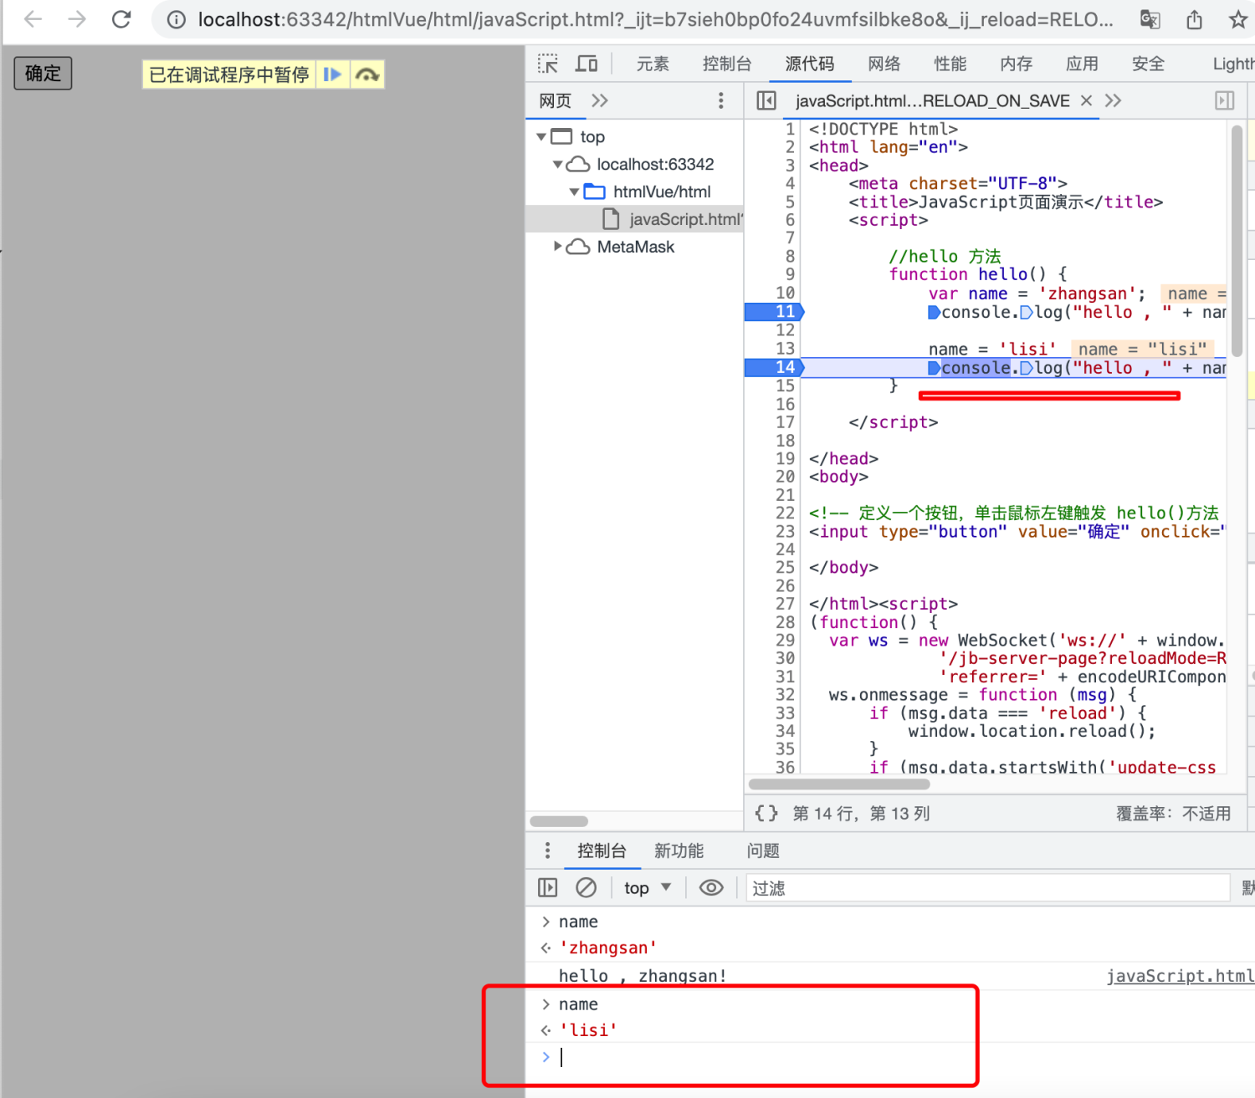
Task: Open the 应用 (Application) tab
Action: 1082,64
